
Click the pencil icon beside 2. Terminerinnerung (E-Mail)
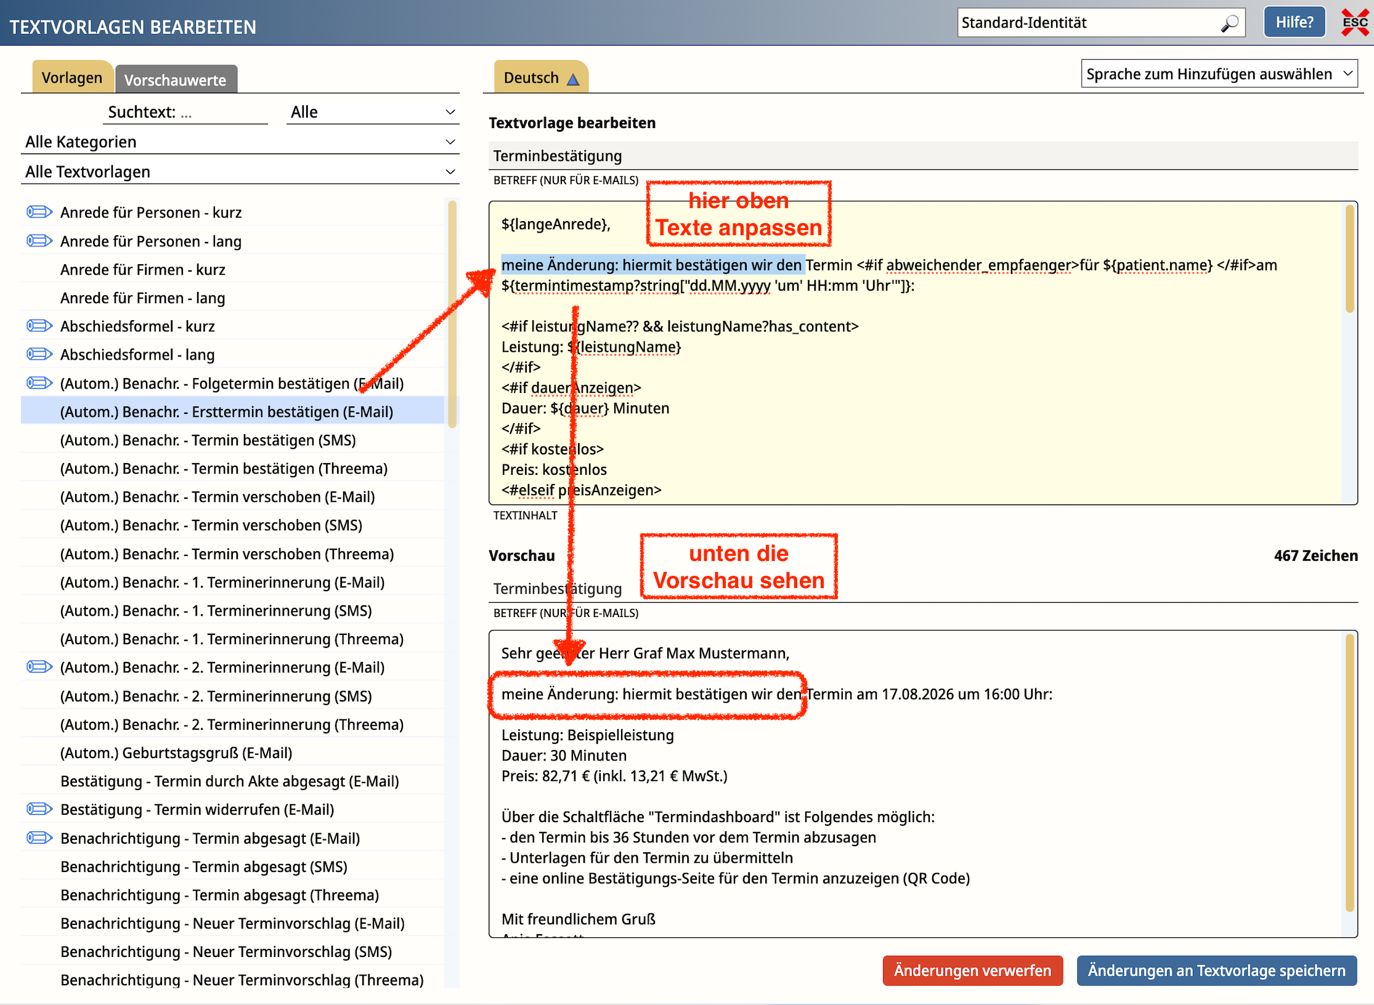(39, 667)
